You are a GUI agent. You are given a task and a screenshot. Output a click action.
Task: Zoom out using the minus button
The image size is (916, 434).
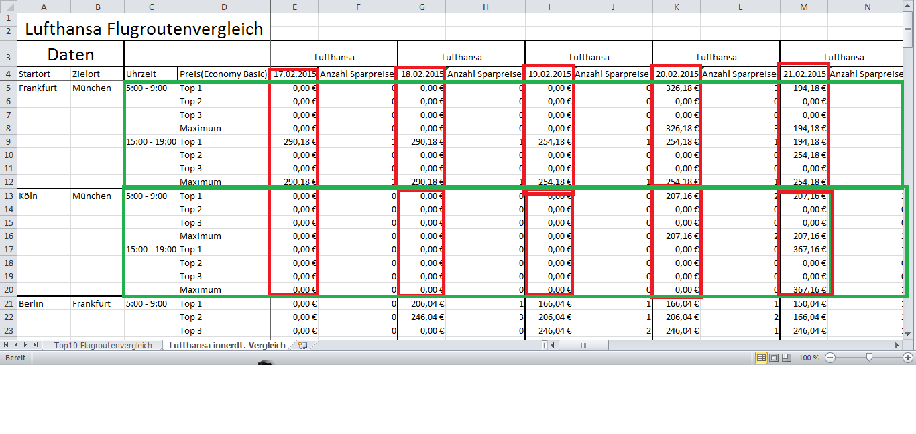[x=830, y=358]
